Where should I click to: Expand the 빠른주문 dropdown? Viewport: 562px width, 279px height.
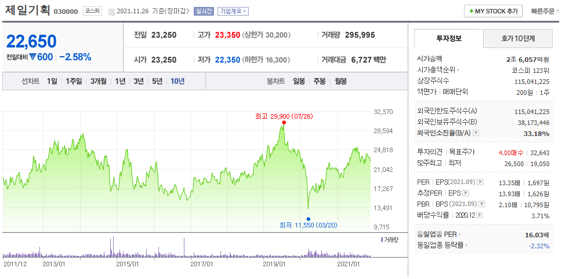(x=545, y=11)
